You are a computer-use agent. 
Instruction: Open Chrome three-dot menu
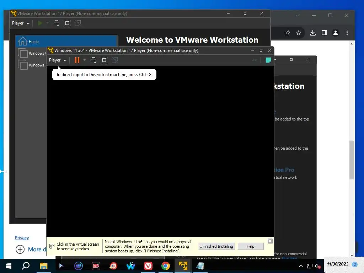coord(347,33)
